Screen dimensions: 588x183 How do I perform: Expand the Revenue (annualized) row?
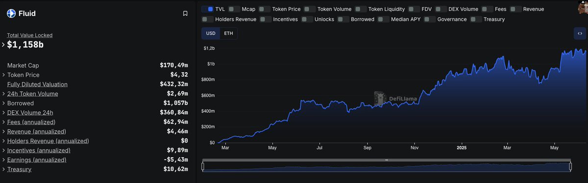[3, 131]
